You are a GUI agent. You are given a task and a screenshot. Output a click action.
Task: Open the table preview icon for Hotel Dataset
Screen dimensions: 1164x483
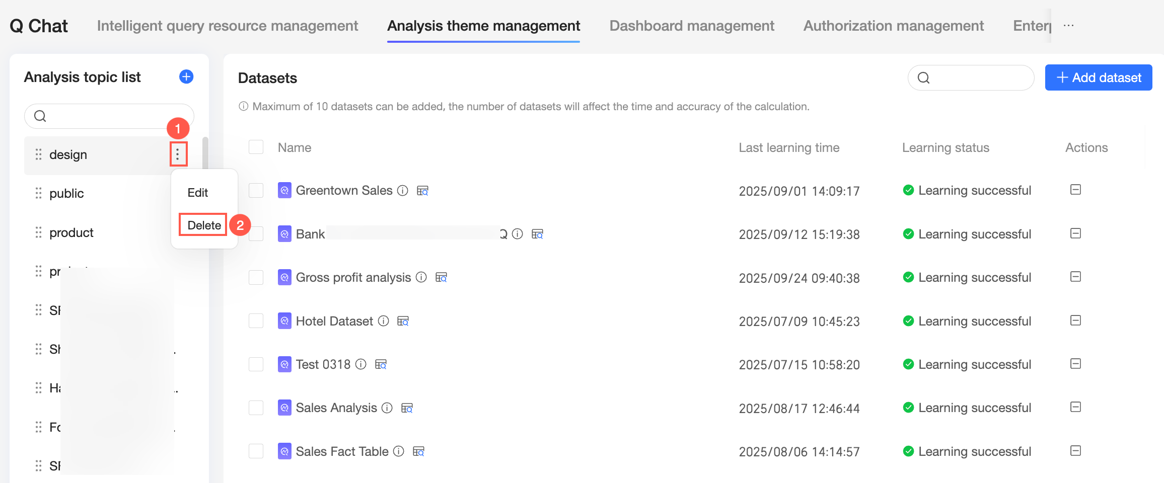pos(403,321)
